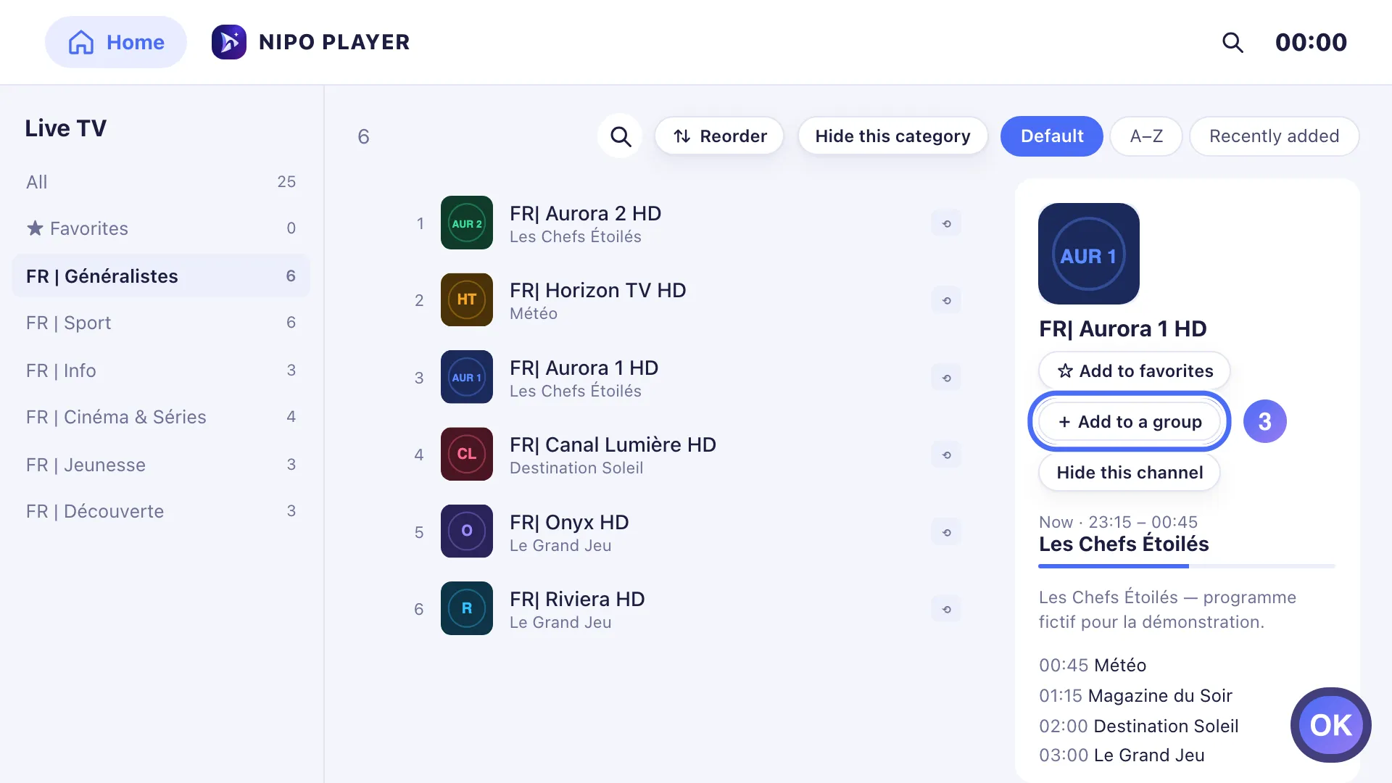1392x783 pixels.
Task: Click Add to a group
Action: coord(1130,421)
